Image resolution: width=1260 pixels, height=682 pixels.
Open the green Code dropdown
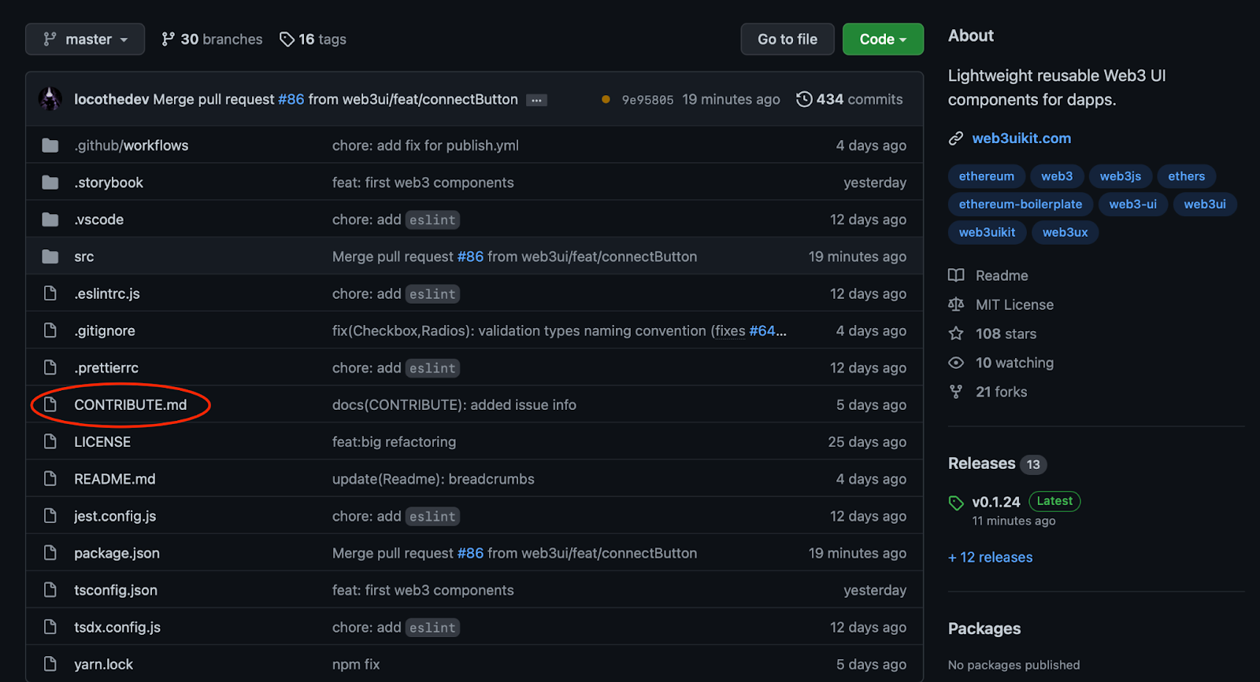pos(883,39)
